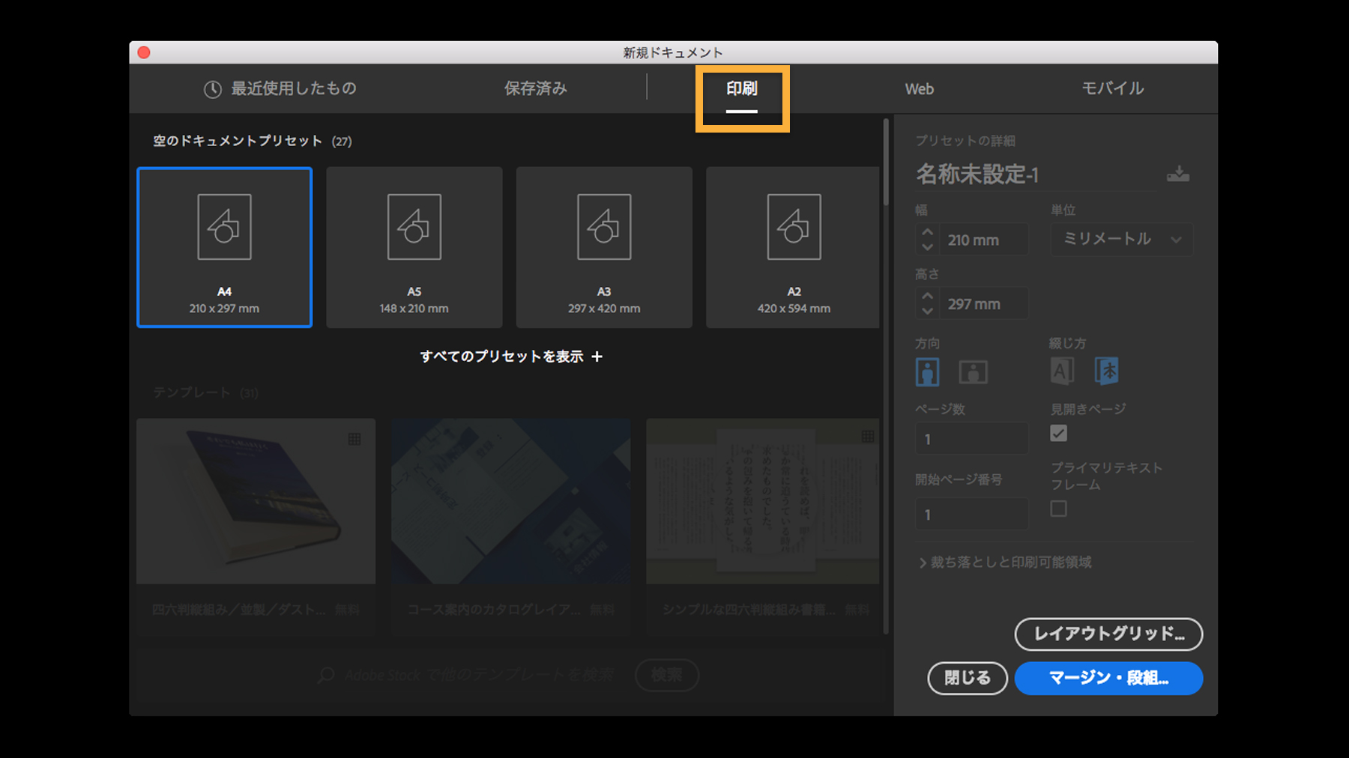Click the preset list vertical scrollbar
The width and height of the screenshot is (1349, 758).
pos(886,161)
